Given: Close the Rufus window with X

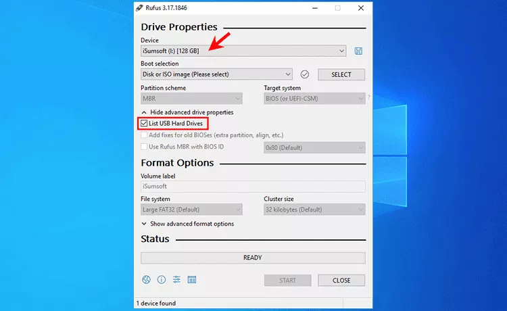Looking at the screenshot, I should tap(361, 8).
